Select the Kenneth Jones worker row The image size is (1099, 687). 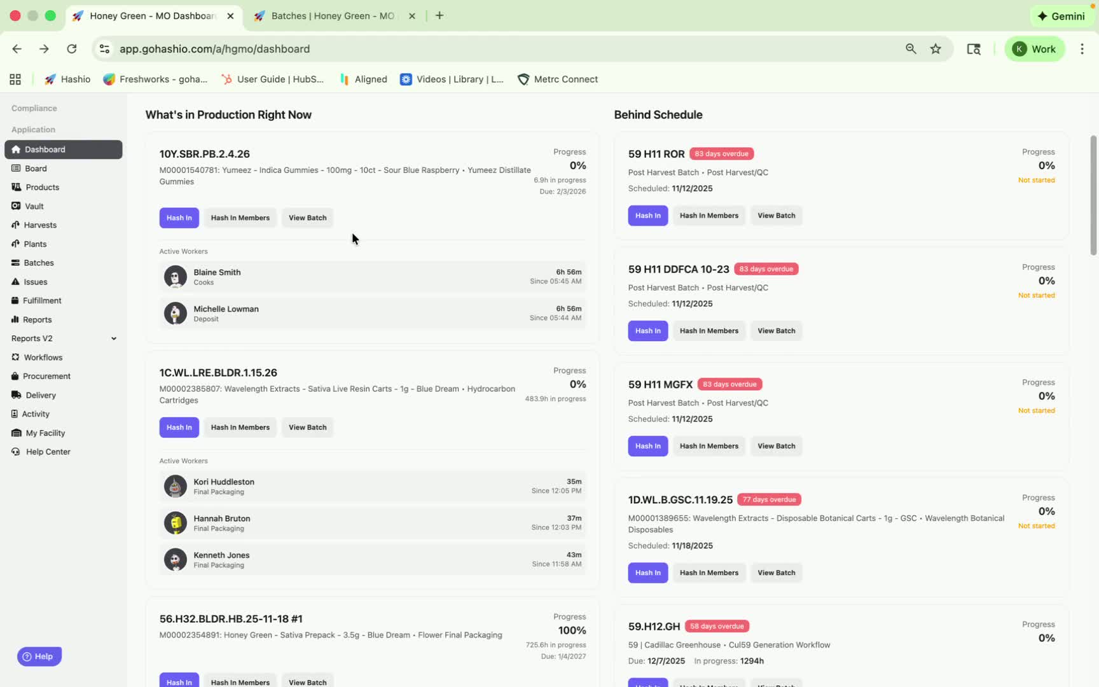click(372, 560)
